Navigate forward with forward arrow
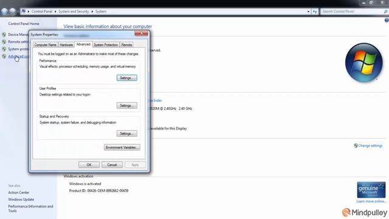Viewport: 389px width, 219px height. click(12, 12)
